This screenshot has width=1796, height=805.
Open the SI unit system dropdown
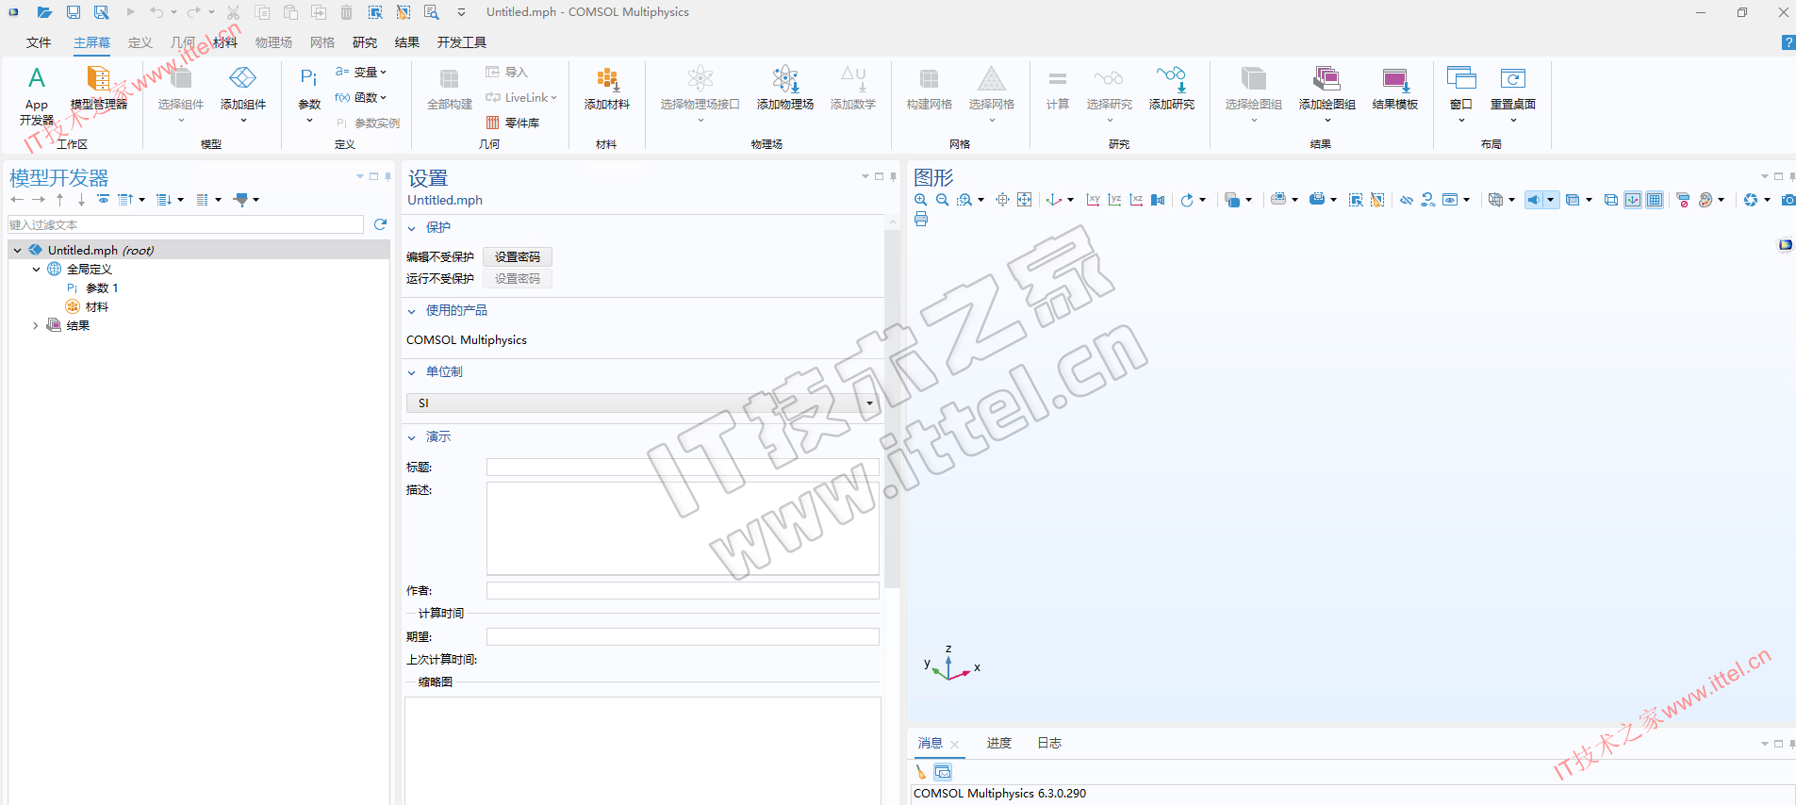(642, 402)
